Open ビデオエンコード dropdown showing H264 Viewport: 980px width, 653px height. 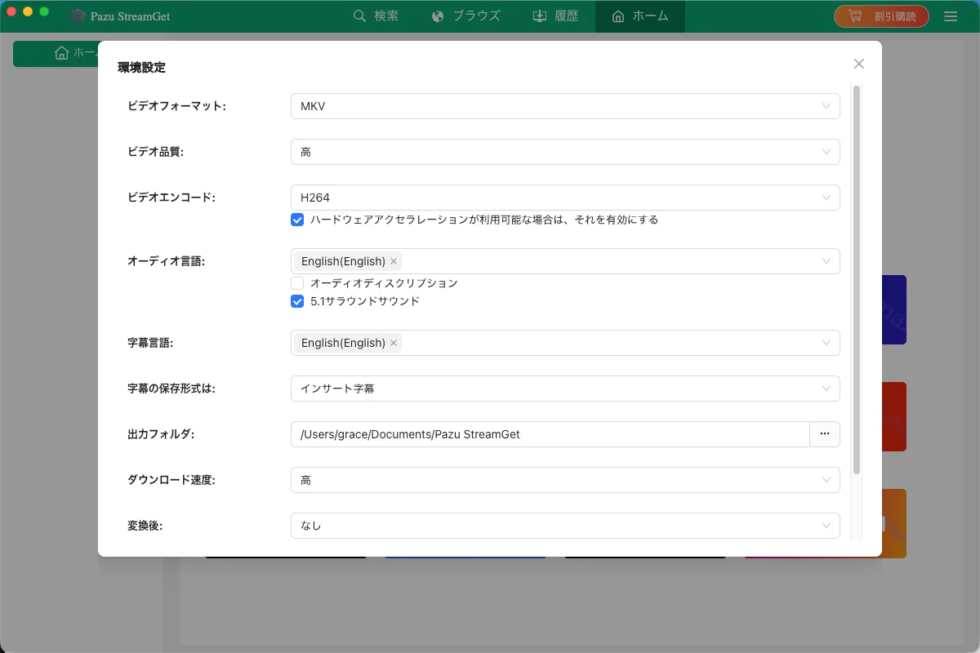(x=565, y=198)
